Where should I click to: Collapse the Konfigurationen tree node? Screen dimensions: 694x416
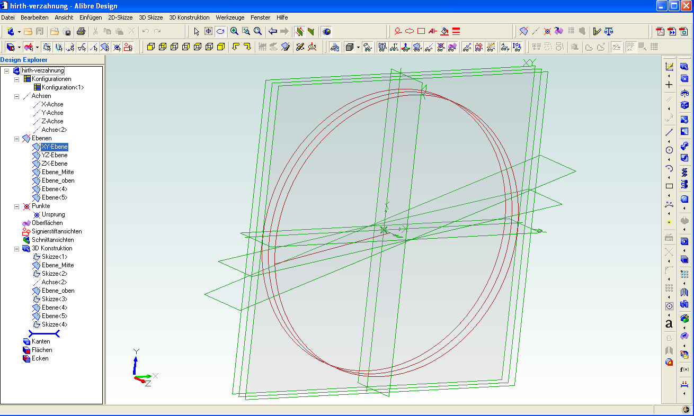(x=16, y=79)
